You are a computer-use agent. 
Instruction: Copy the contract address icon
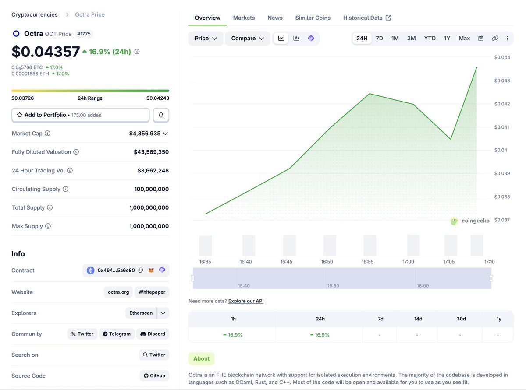point(141,271)
